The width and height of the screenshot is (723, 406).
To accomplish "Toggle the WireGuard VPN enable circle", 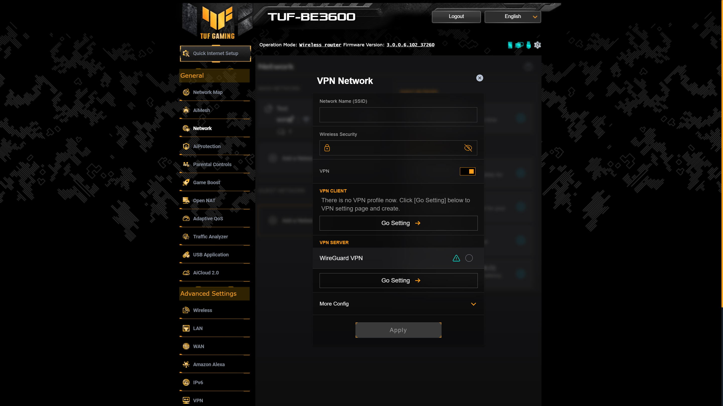I will tap(469, 258).
